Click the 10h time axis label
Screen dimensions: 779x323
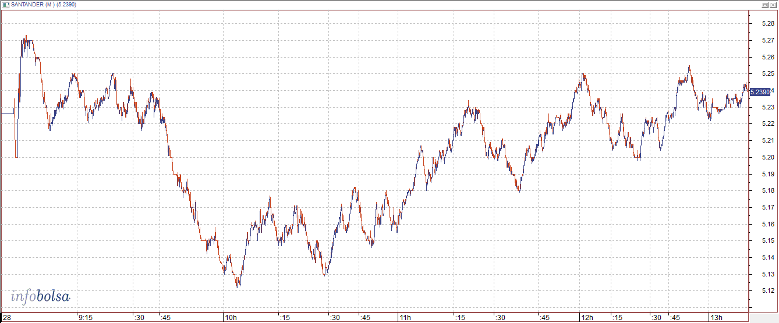click(231, 317)
